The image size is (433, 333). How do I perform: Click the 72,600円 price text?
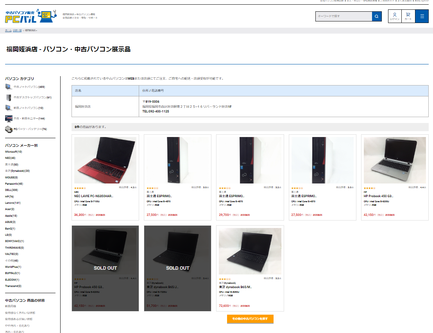coord(225,306)
